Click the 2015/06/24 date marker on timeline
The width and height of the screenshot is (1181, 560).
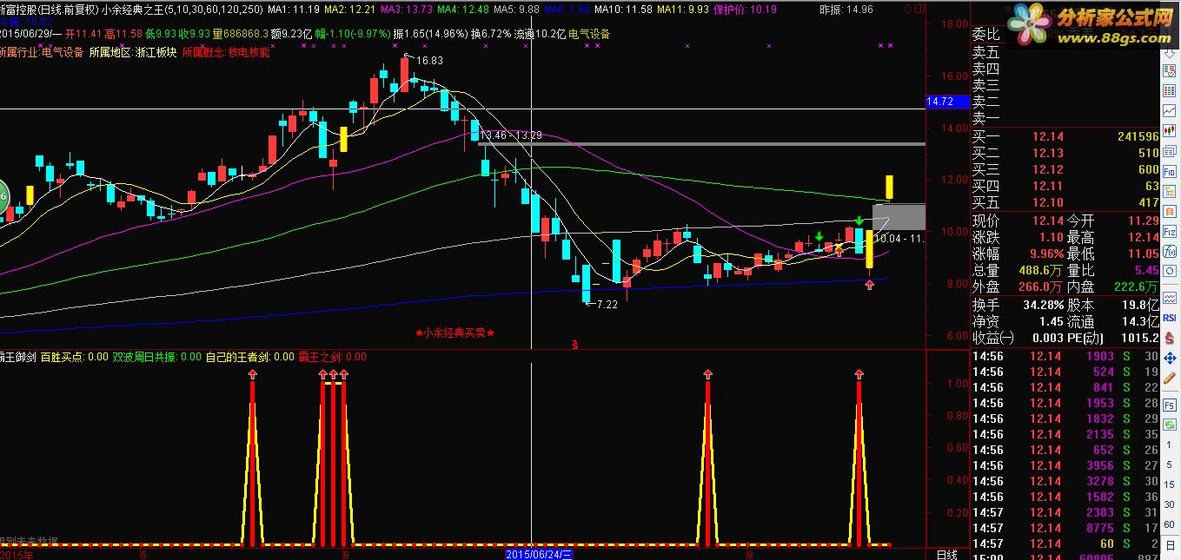[x=539, y=554]
